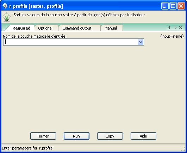Switch to the Required tab
The width and height of the screenshot is (187, 153).
tap(21, 28)
